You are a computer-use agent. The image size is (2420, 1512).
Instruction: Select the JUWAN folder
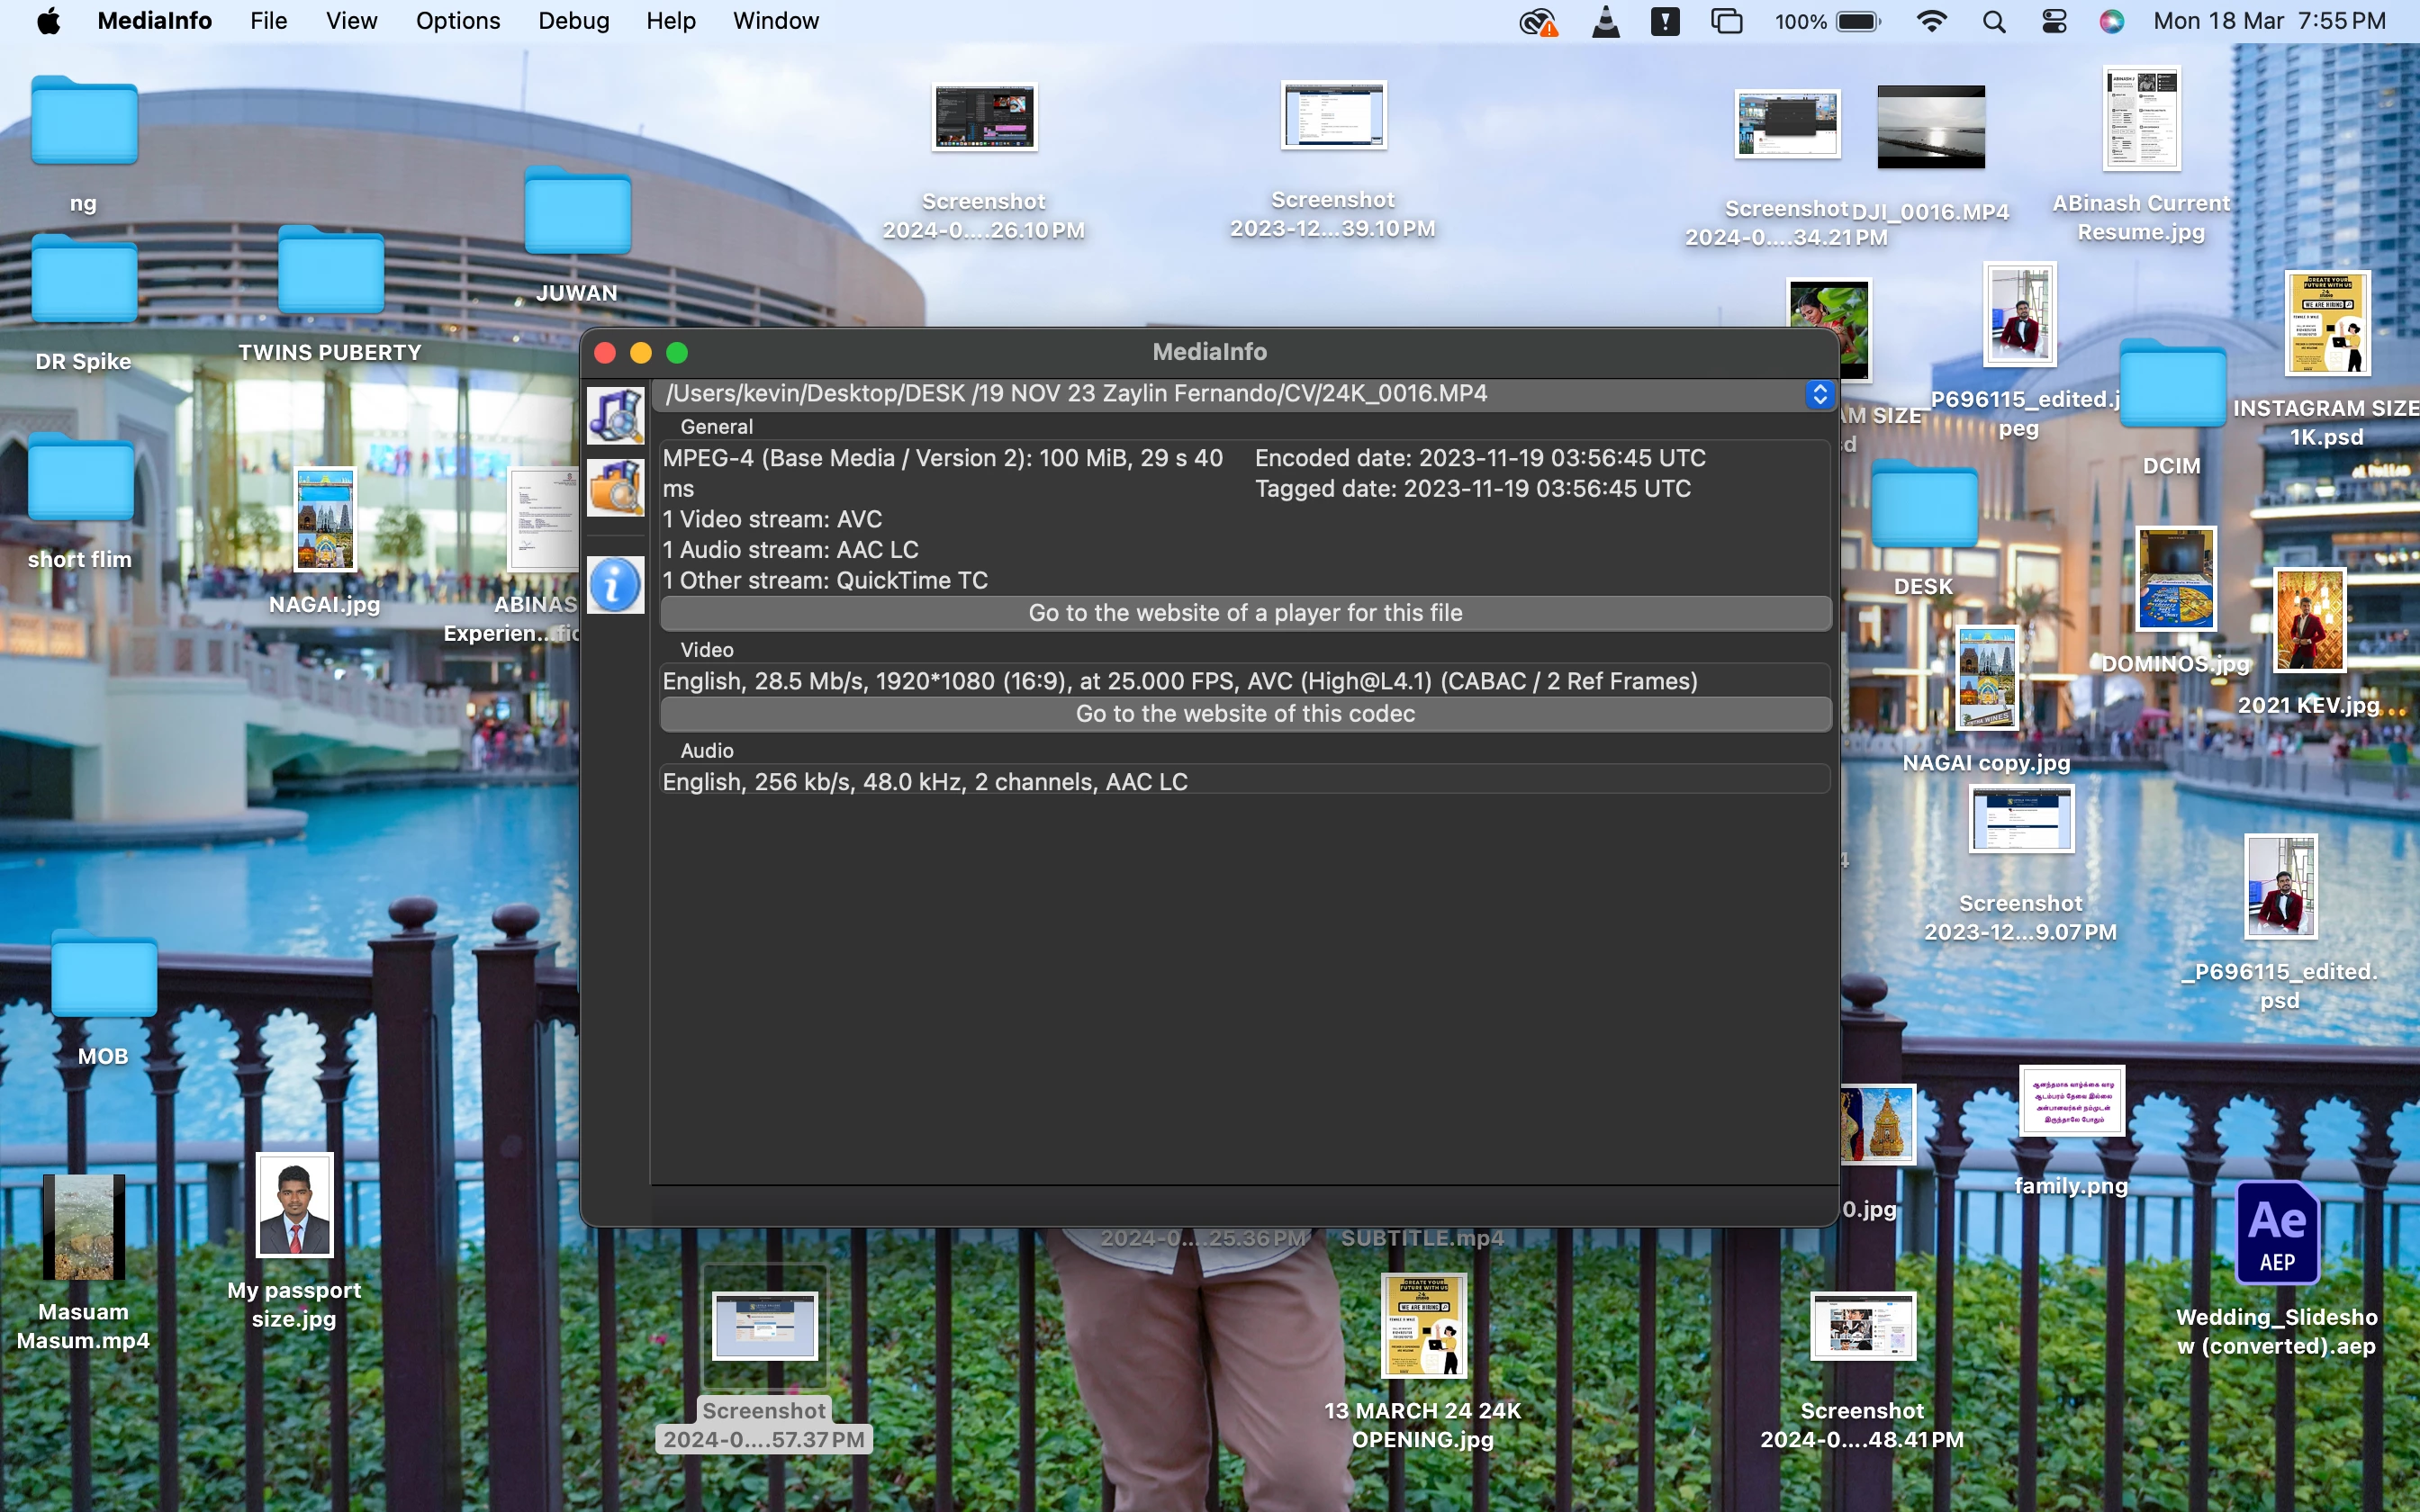577,211
